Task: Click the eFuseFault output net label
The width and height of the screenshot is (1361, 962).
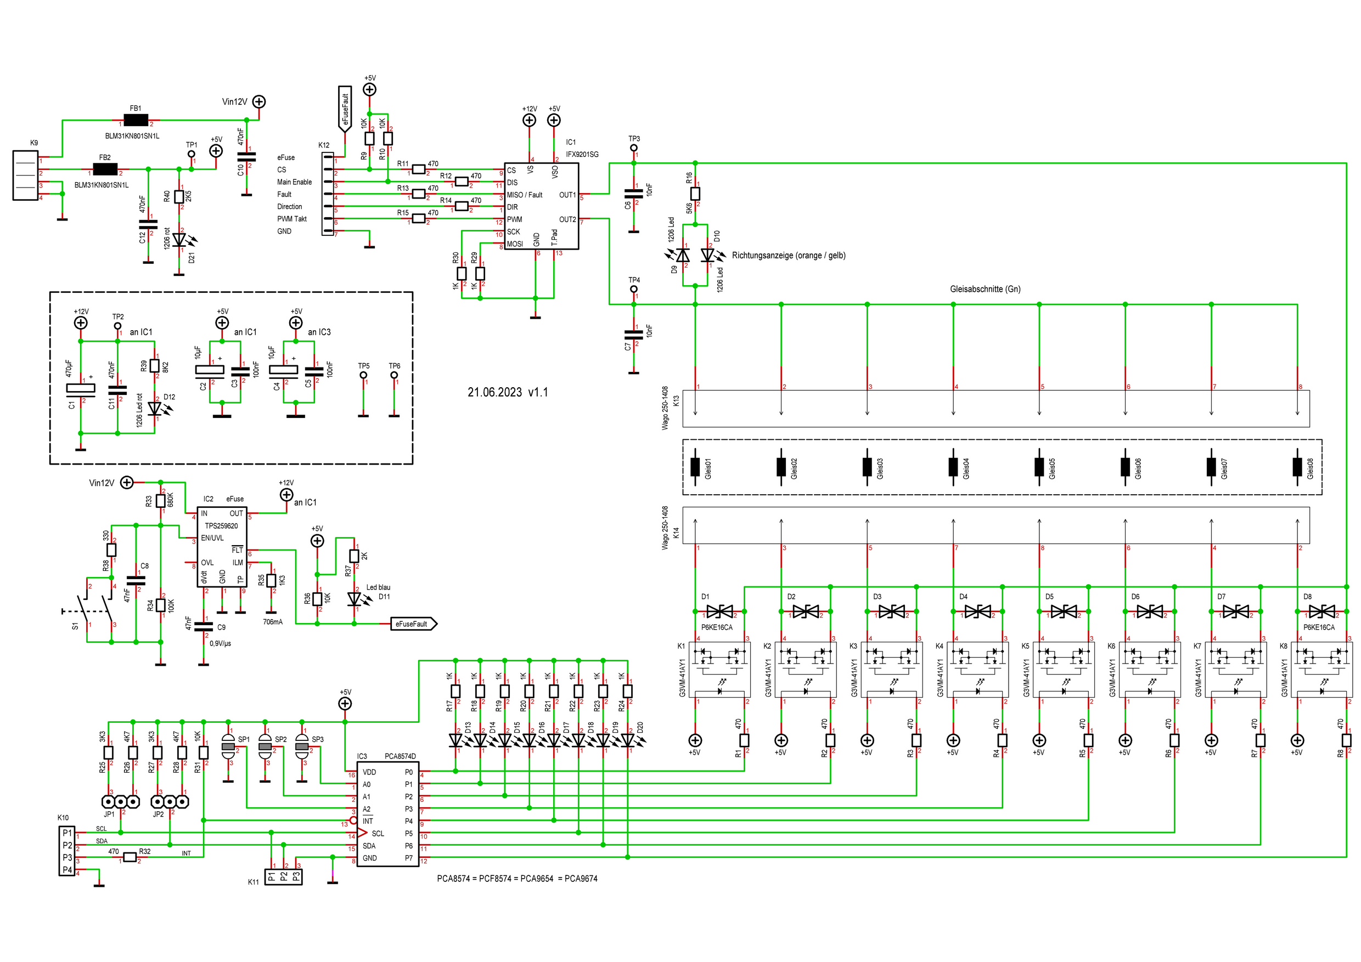Action: coord(413,624)
